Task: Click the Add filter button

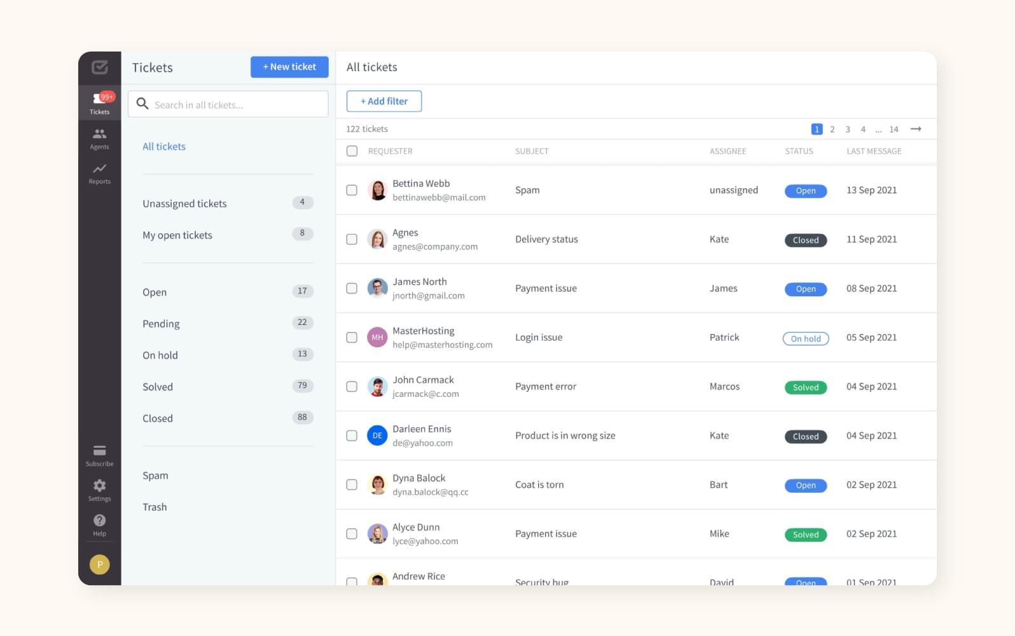Action: (x=384, y=101)
